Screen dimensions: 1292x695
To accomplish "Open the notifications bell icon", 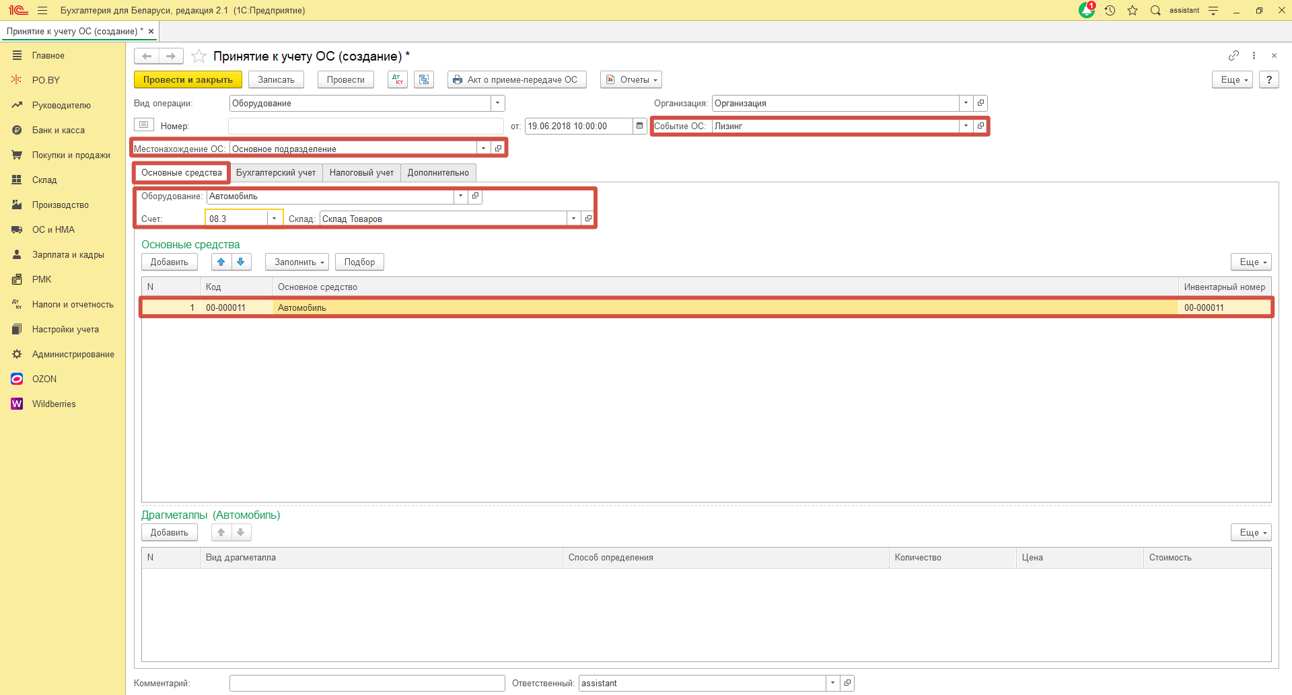I will point(1087,10).
